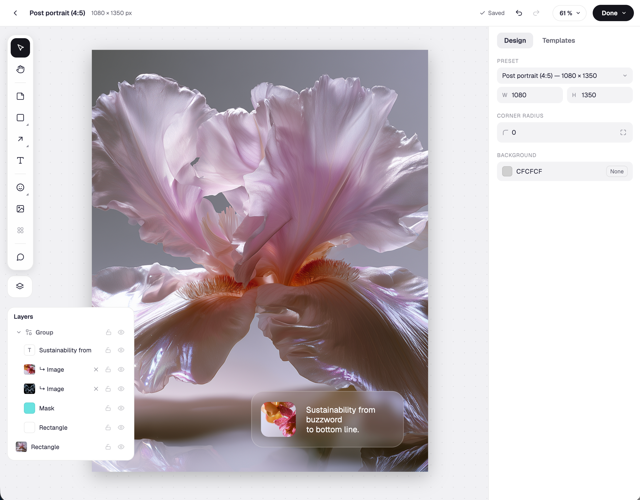Select the Rectangle shape tool

click(x=20, y=118)
